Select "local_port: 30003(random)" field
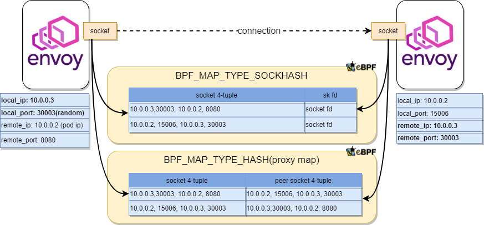This screenshot has height=225, width=484. [44, 113]
